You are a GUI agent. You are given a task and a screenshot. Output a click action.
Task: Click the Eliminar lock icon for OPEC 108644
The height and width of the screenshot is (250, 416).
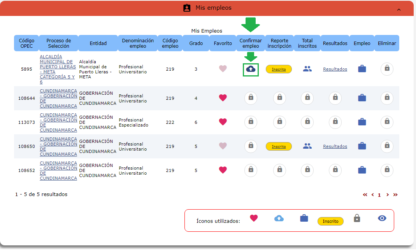(x=387, y=98)
